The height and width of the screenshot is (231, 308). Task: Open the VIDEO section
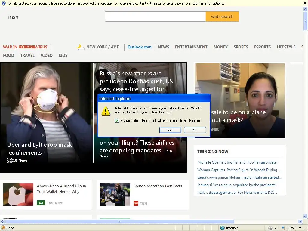47,55
